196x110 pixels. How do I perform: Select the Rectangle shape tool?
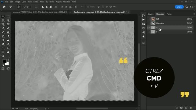[x=3, y=52]
